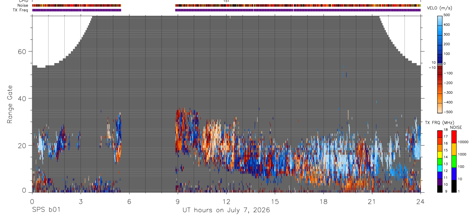Click the 6 UT hour tick label
Viewport: 473px width, 218px height.
pyautogui.click(x=129, y=201)
